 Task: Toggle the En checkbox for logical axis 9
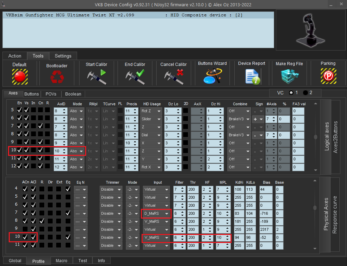20,142
